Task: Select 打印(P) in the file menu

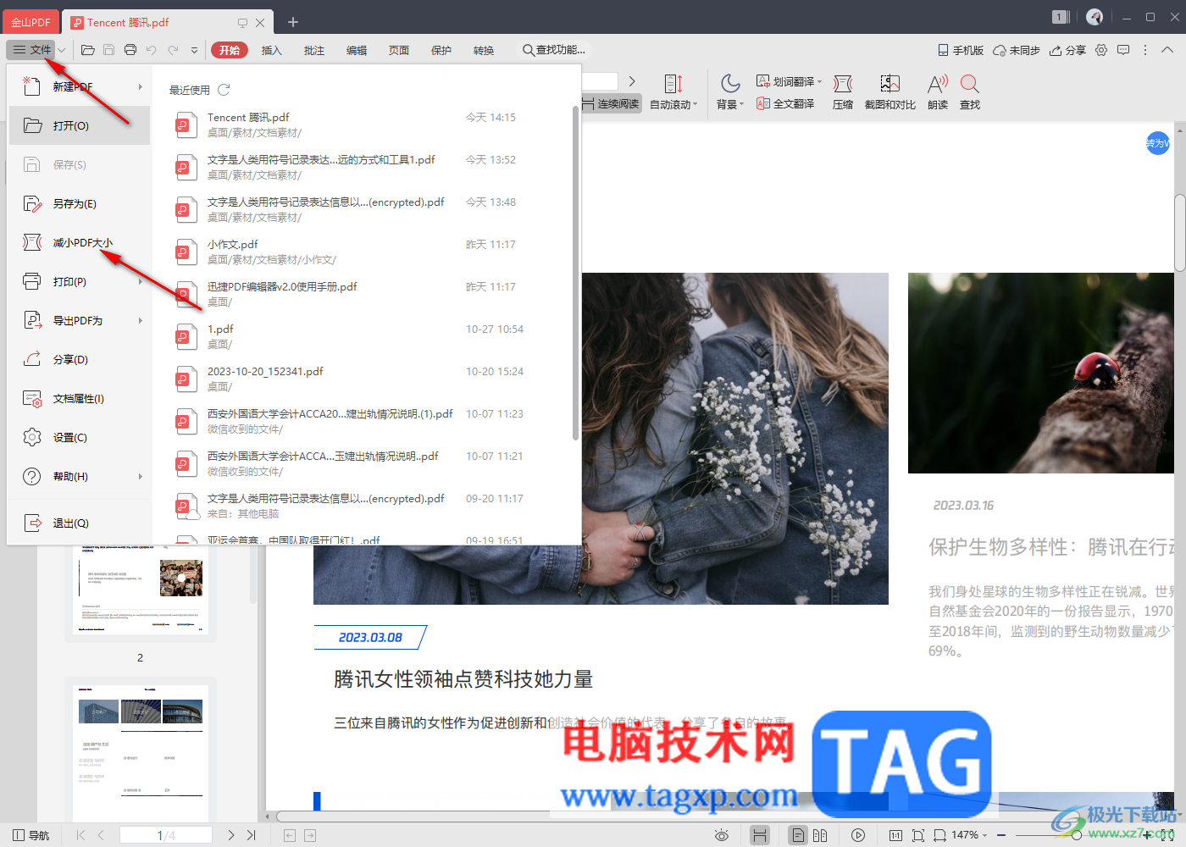Action: coord(80,281)
